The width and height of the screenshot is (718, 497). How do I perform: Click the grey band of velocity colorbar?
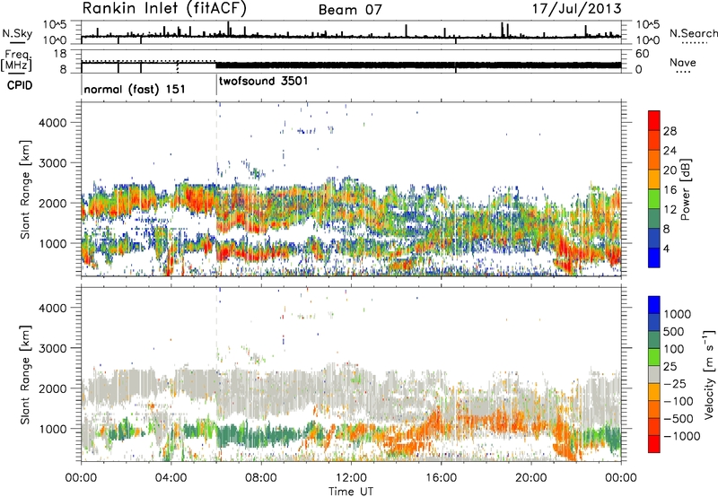[x=654, y=374]
